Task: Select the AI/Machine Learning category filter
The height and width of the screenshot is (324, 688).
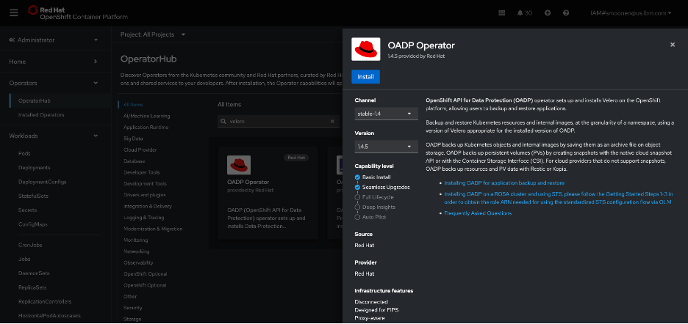Action: coord(147,116)
